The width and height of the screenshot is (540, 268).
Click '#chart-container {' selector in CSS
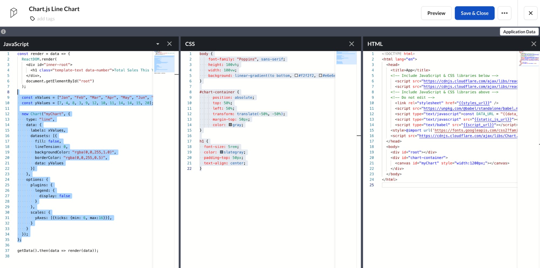click(219, 92)
